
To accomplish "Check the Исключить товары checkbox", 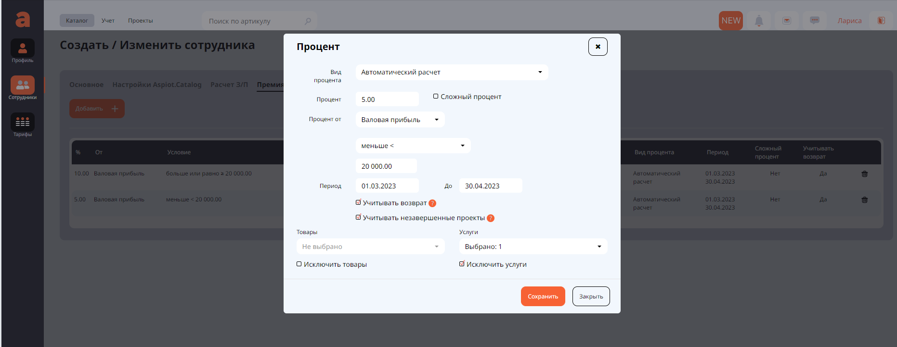I will click(x=299, y=264).
